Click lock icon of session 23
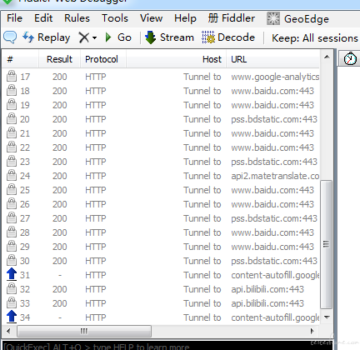 coord(12,161)
